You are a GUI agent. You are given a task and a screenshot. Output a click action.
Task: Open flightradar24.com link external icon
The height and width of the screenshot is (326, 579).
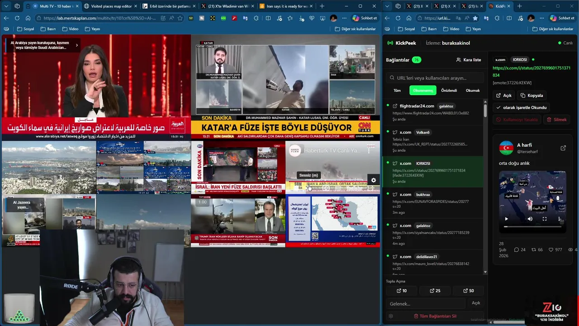395,106
